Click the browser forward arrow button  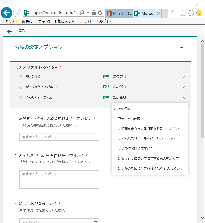tap(17, 13)
